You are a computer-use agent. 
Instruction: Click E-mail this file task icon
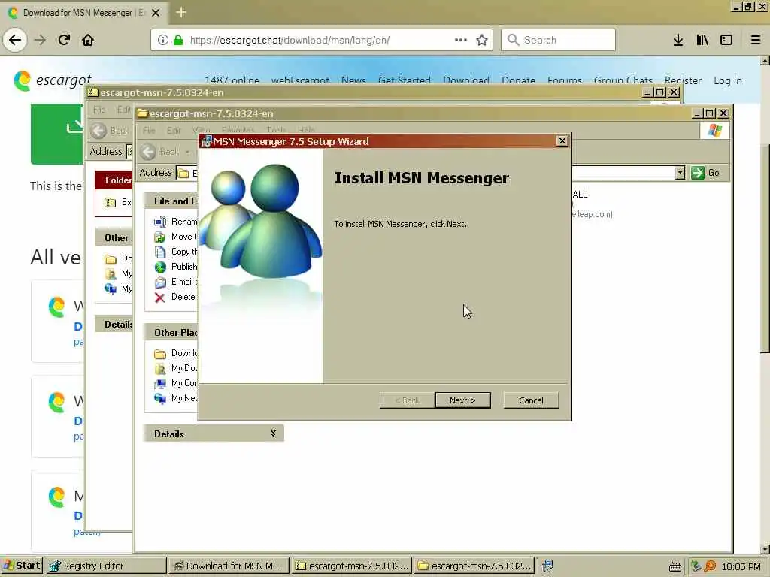(160, 282)
